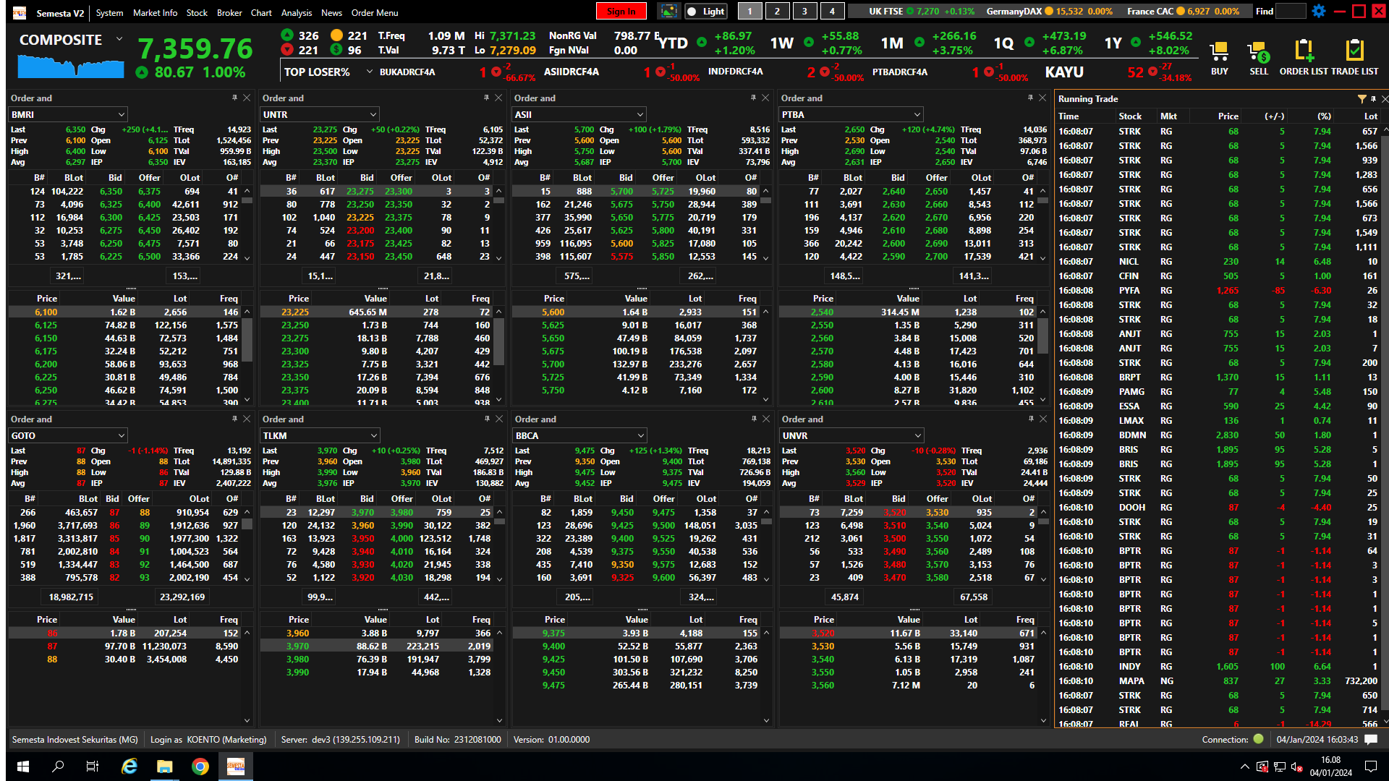
Task: Expand the TOP LOSER% list dropdown
Action: click(x=369, y=72)
